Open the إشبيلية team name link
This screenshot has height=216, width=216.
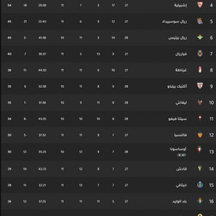tap(181, 5)
